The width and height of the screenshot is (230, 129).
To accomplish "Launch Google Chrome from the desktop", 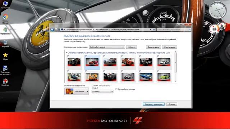I will pyautogui.click(x=5, y=19).
